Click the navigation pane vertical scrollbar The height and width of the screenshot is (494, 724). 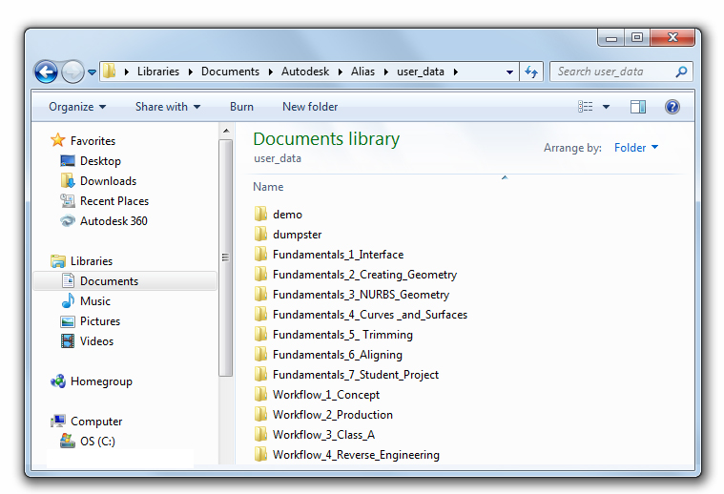click(226, 257)
